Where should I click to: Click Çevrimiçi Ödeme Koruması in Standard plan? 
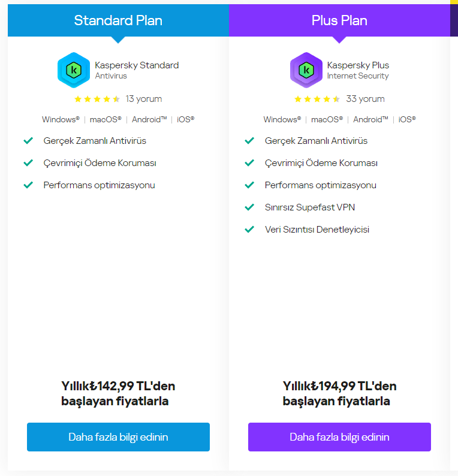click(100, 163)
